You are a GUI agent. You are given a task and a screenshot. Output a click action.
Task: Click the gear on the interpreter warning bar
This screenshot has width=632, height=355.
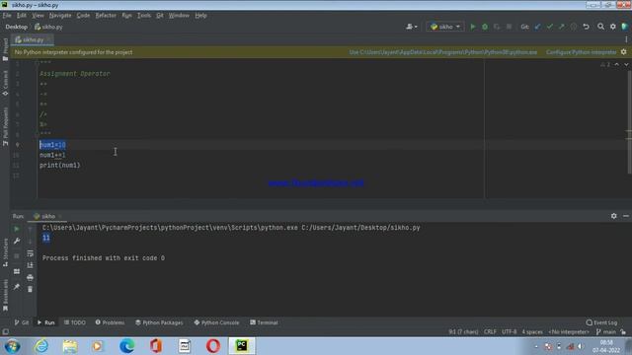623,52
